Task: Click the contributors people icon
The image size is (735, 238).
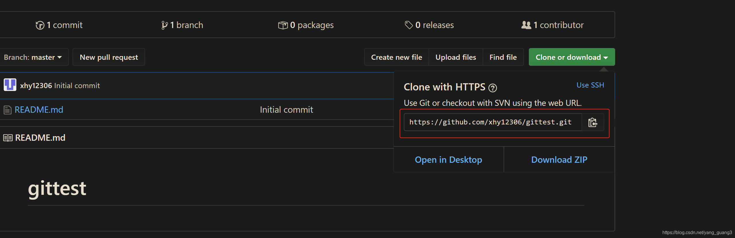Action: click(x=526, y=25)
